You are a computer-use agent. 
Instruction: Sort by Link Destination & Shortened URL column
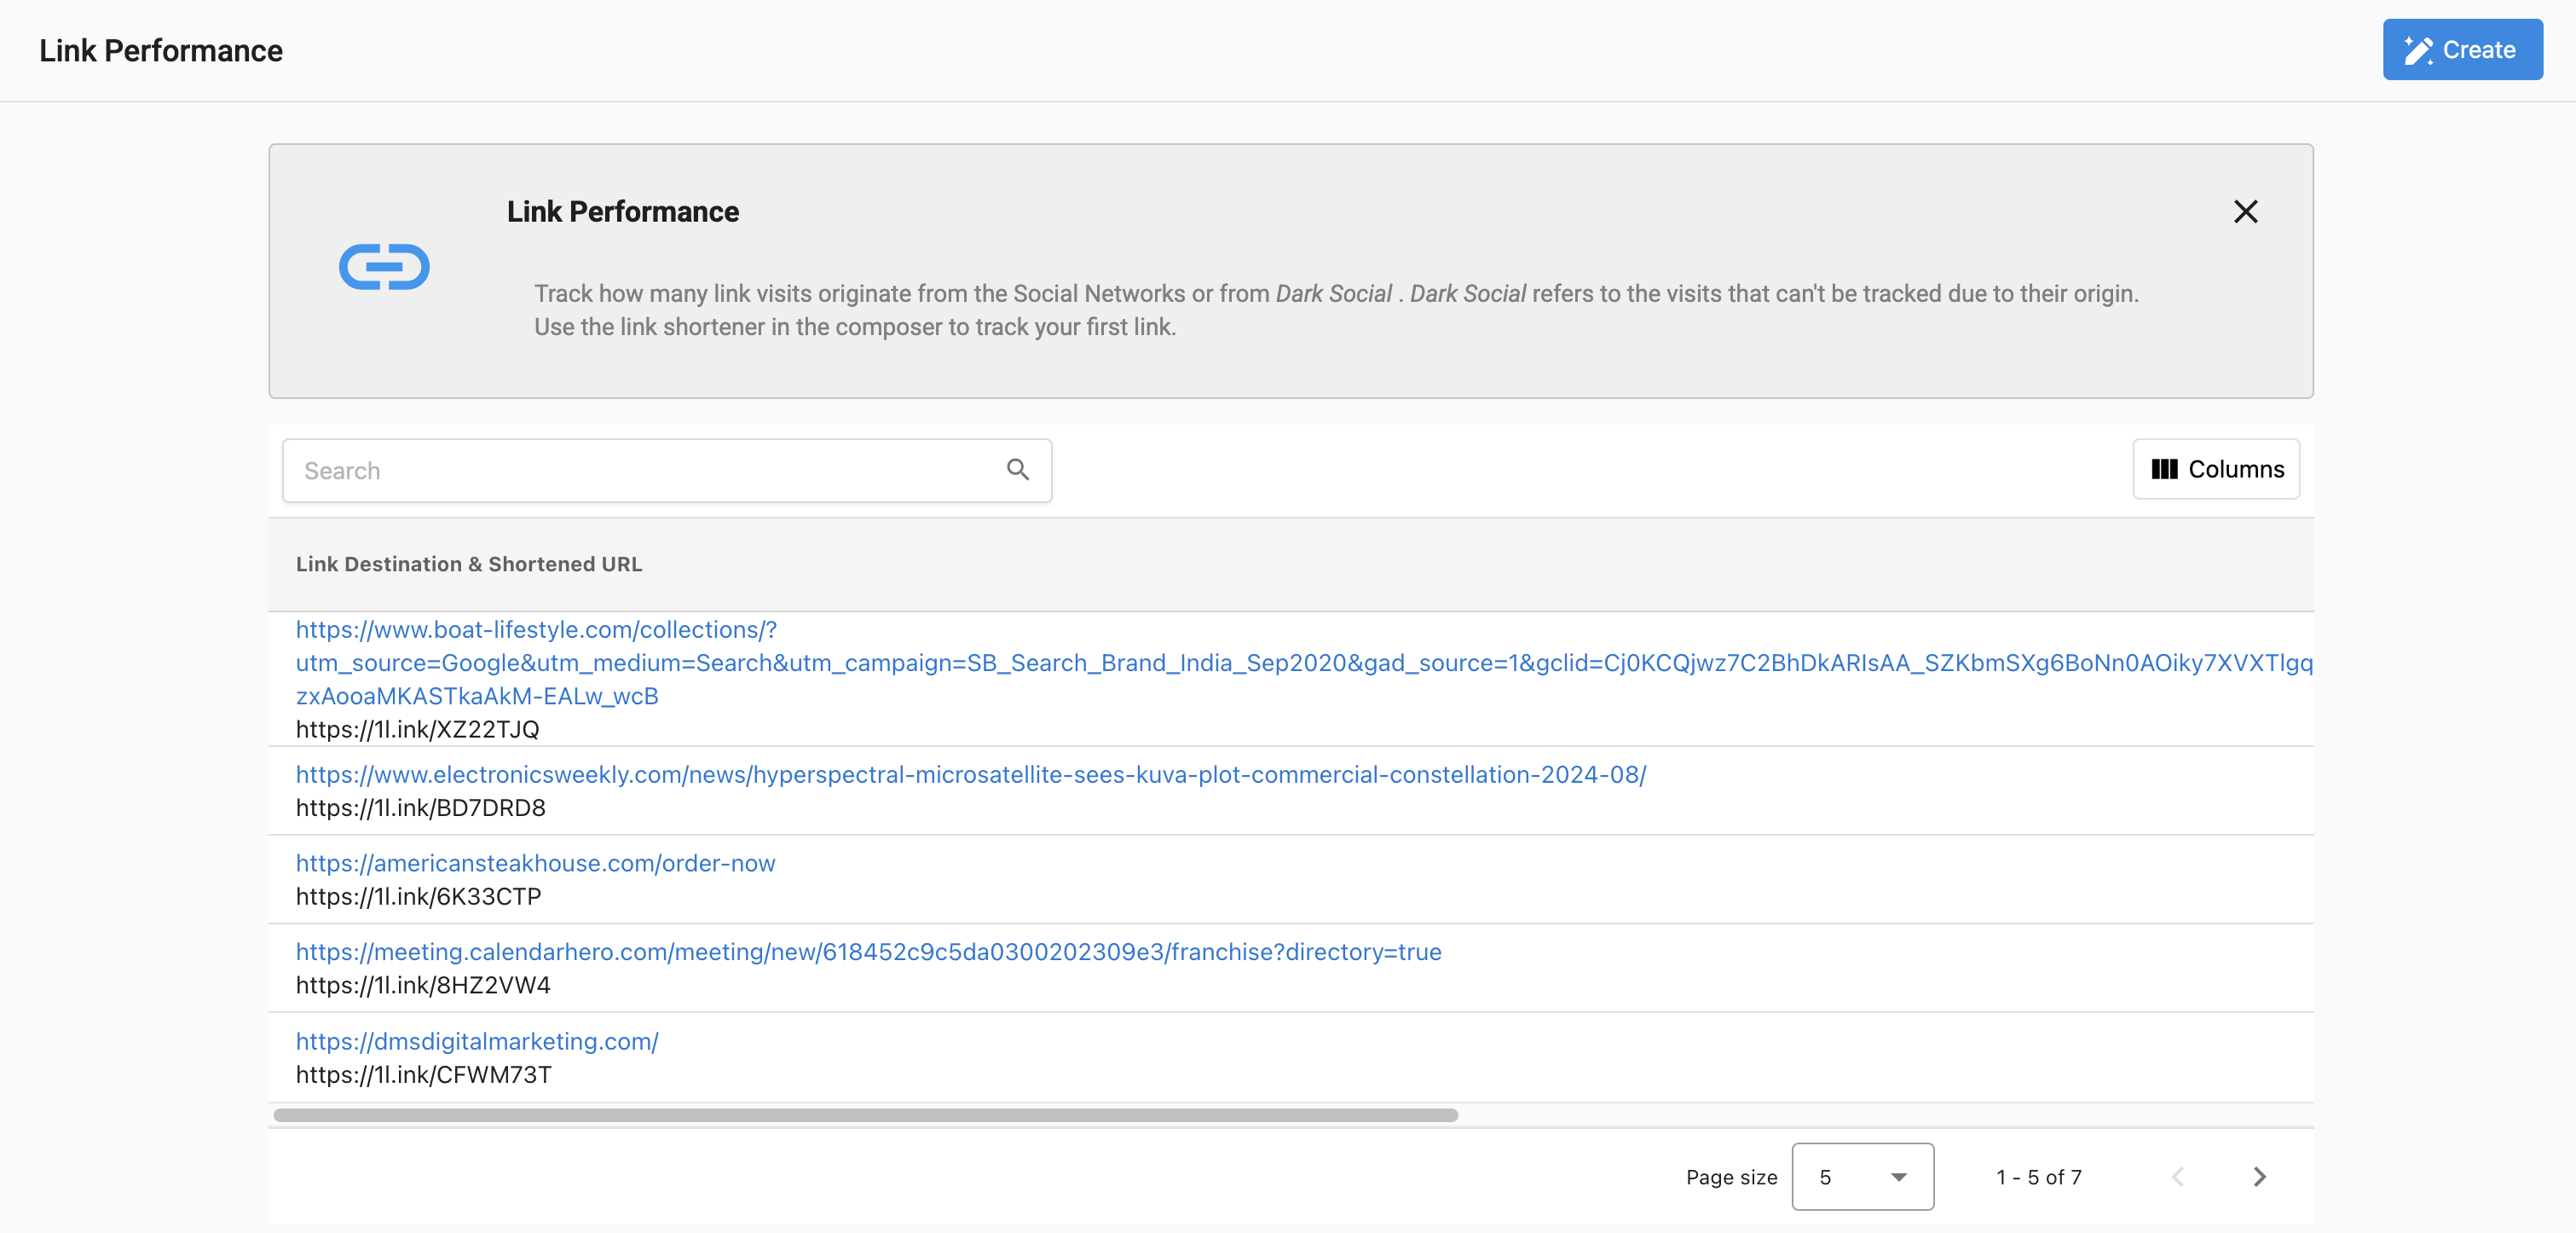[468, 563]
